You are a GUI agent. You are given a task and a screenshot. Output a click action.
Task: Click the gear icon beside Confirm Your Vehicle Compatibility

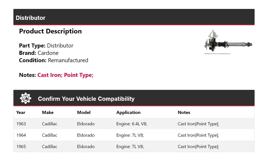tap(26, 98)
